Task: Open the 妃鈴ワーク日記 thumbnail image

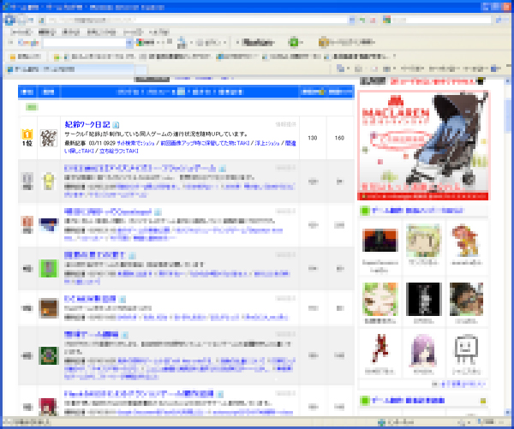Action: pos(49,138)
